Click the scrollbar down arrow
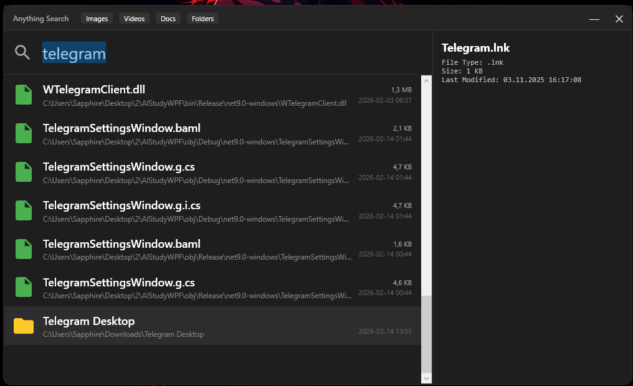Viewport: 633px width, 386px height. (426, 378)
